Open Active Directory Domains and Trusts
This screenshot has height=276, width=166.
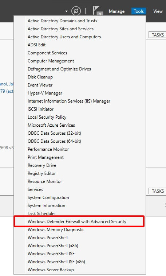[x=80, y=21]
